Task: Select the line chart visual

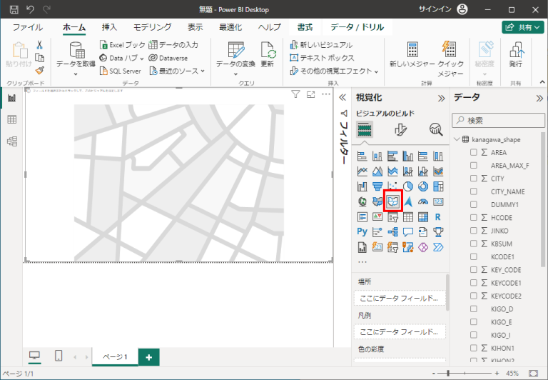Action: point(362,171)
